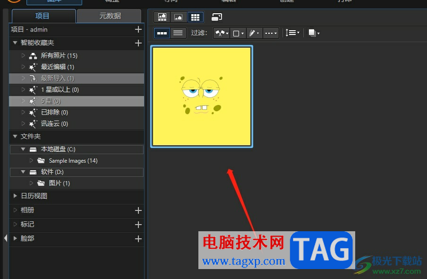The width and height of the screenshot is (427, 279).
Task: Switch to grid thumbnail view mode
Action: click(195, 17)
